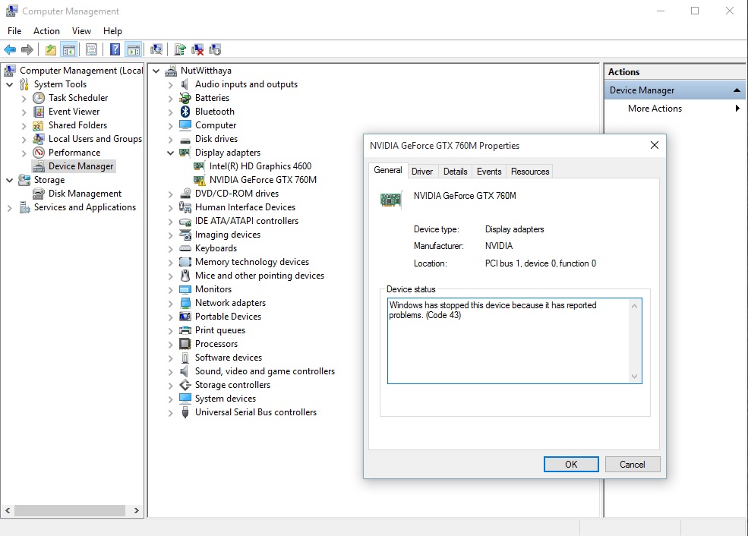This screenshot has width=748, height=536.
Task: Click the Batteries category icon
Action: click(x=185, y=98)
